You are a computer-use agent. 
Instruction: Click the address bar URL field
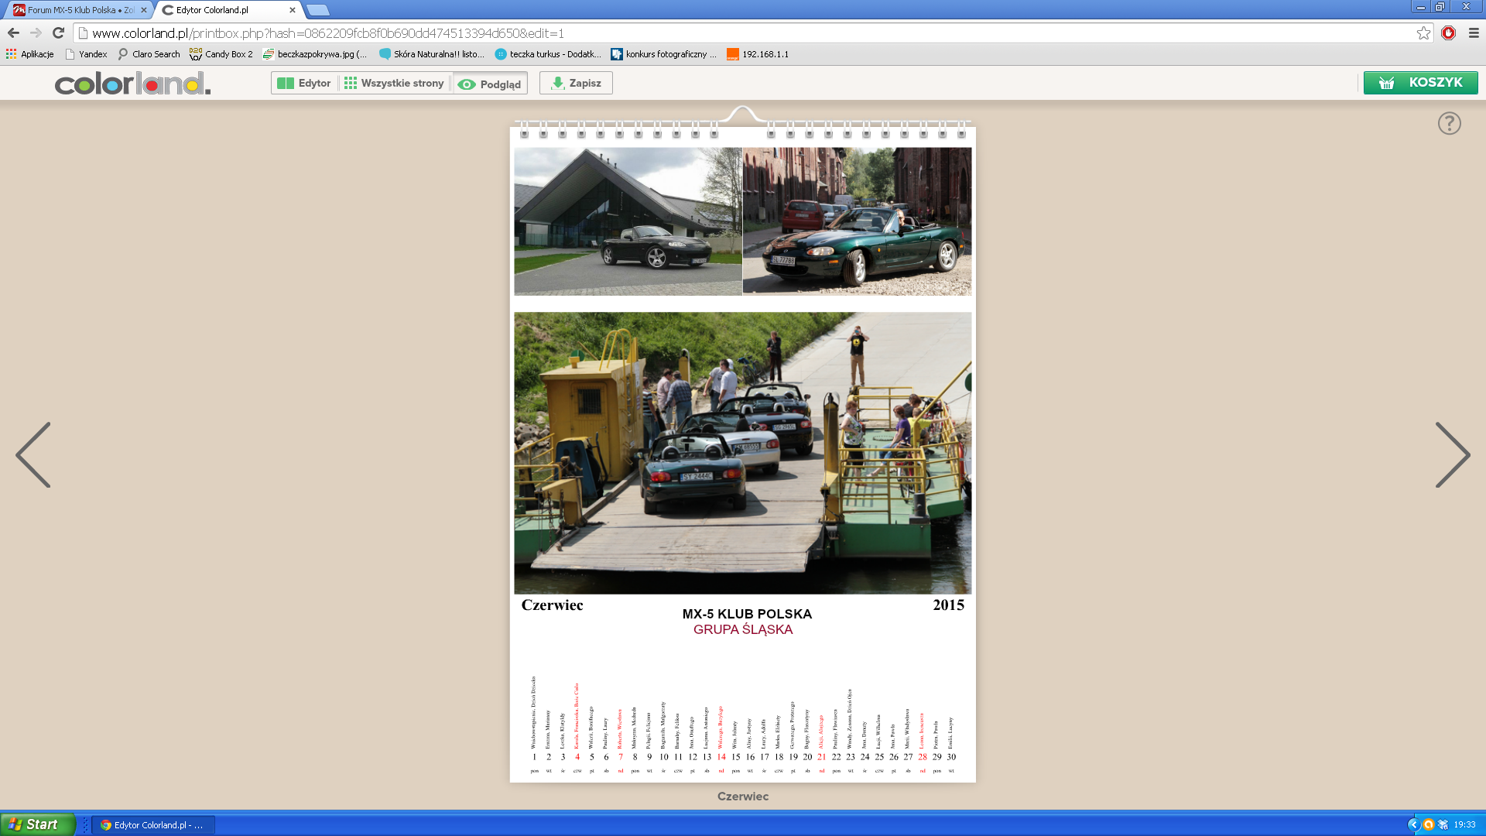click(x=743, y=33)
